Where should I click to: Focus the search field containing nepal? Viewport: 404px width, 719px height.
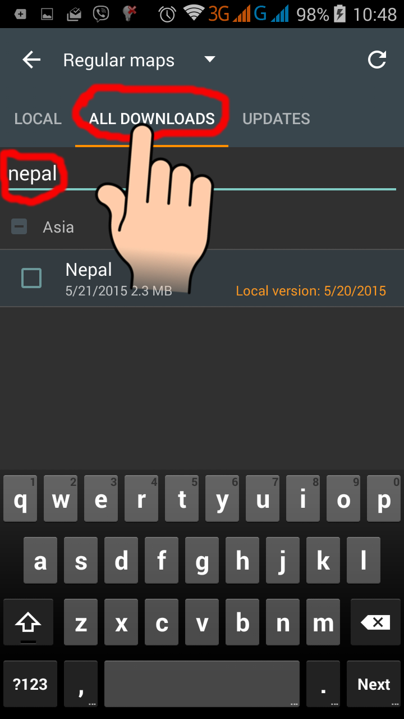[x=202, y=174]
